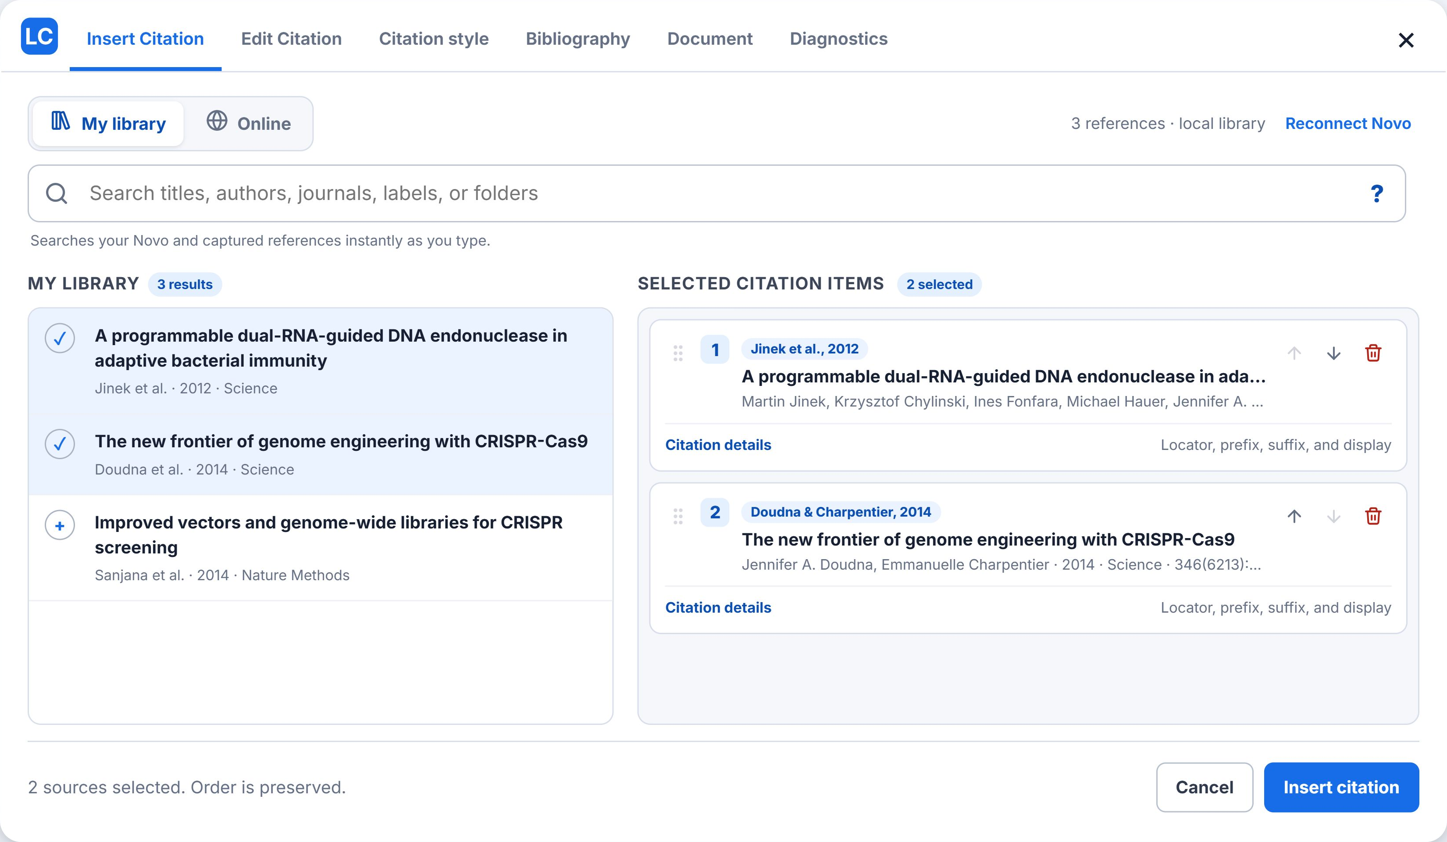The width and height of the screenshot is (1447, 842).
Task: Open the Citation style tab
Action: tap(434, 39)
